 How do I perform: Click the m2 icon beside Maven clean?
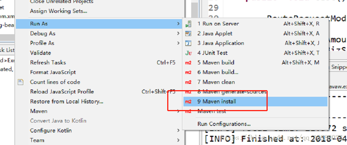[x=188, y=82]
